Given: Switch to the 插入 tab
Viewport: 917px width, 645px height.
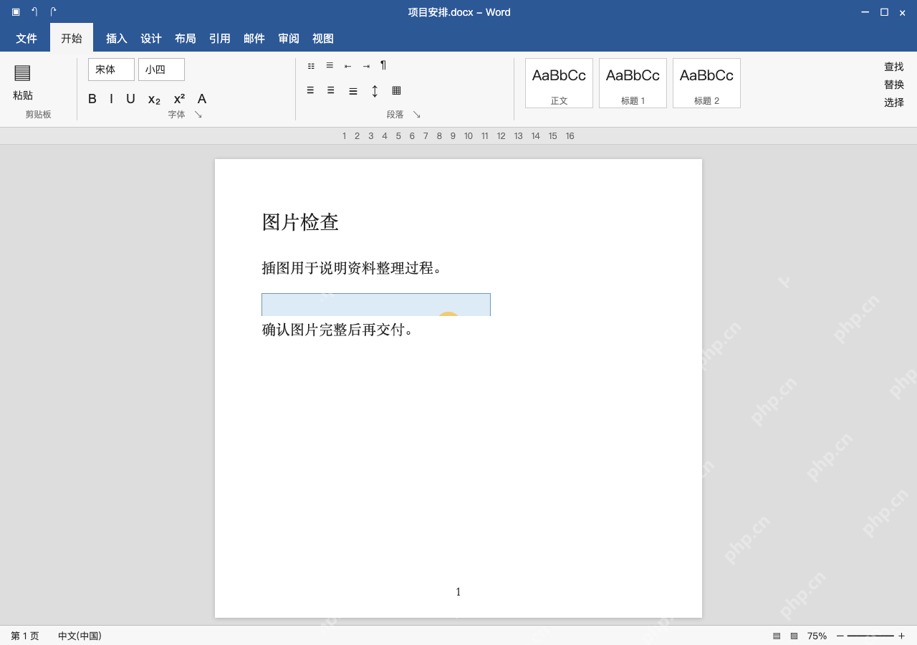Looking at the screenshot, I should click(117, 39).
